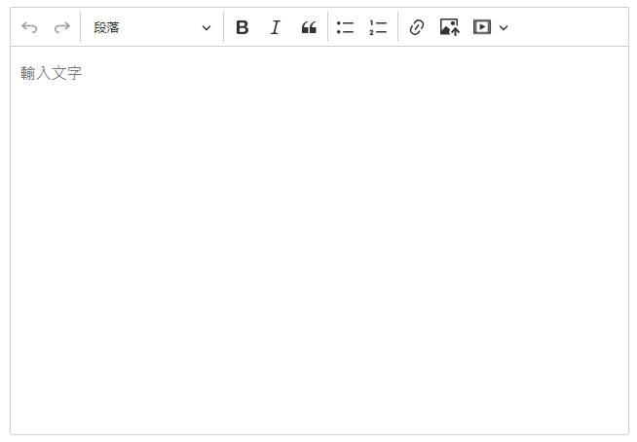Click the Redo arrow icon

(62, 27)
